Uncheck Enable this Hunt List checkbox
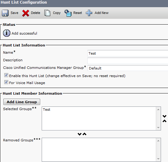168x162 pixels. point(6,75)
